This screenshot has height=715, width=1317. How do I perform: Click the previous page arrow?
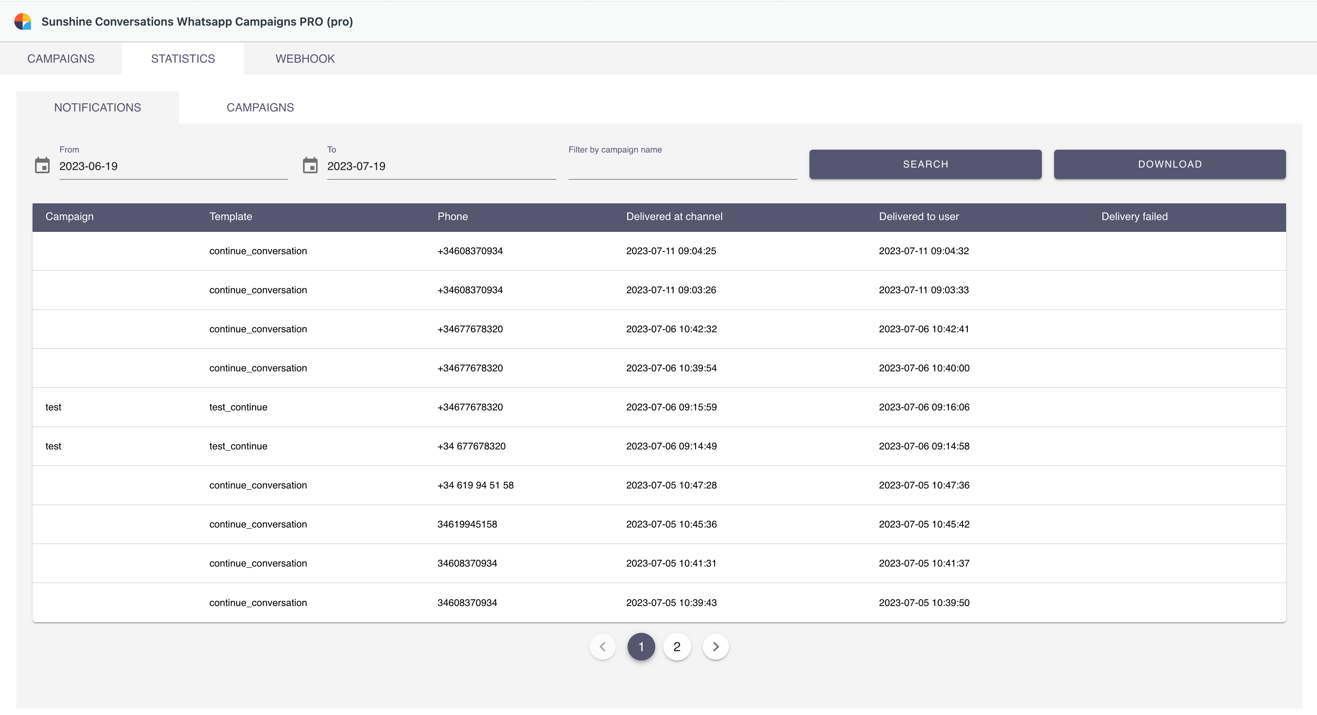603,647
